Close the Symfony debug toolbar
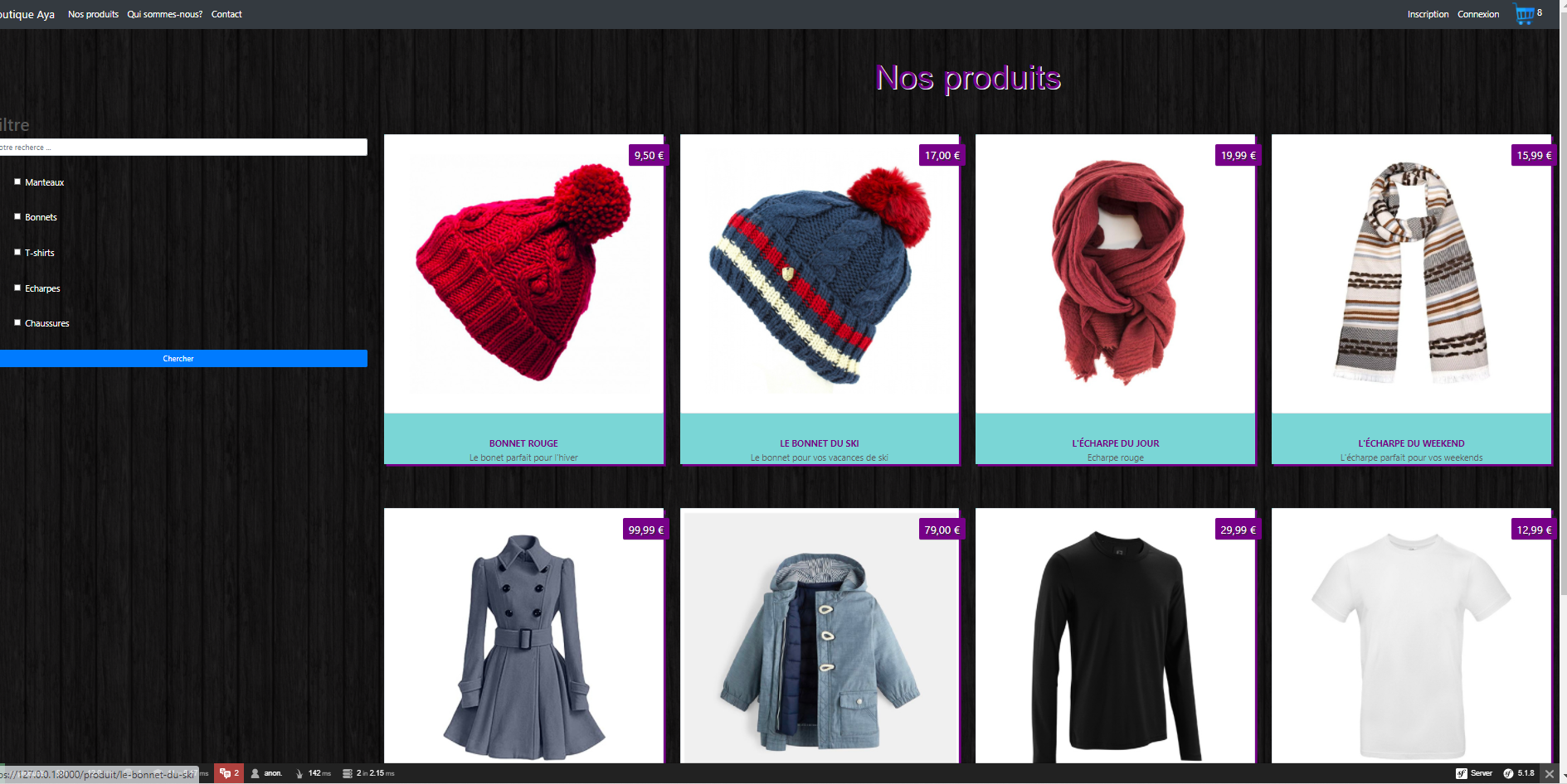 [x=1550, y=774]
